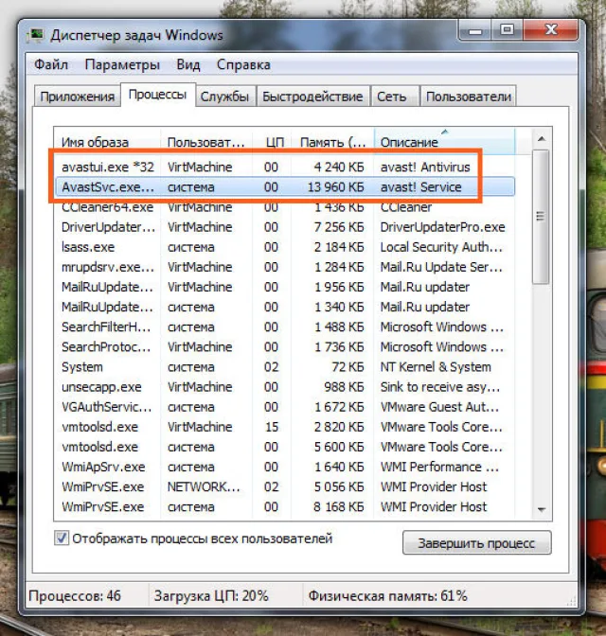The image size is (606, 636).
Task: Click the 13 960 КБ memory value
Action: [336, 187]
